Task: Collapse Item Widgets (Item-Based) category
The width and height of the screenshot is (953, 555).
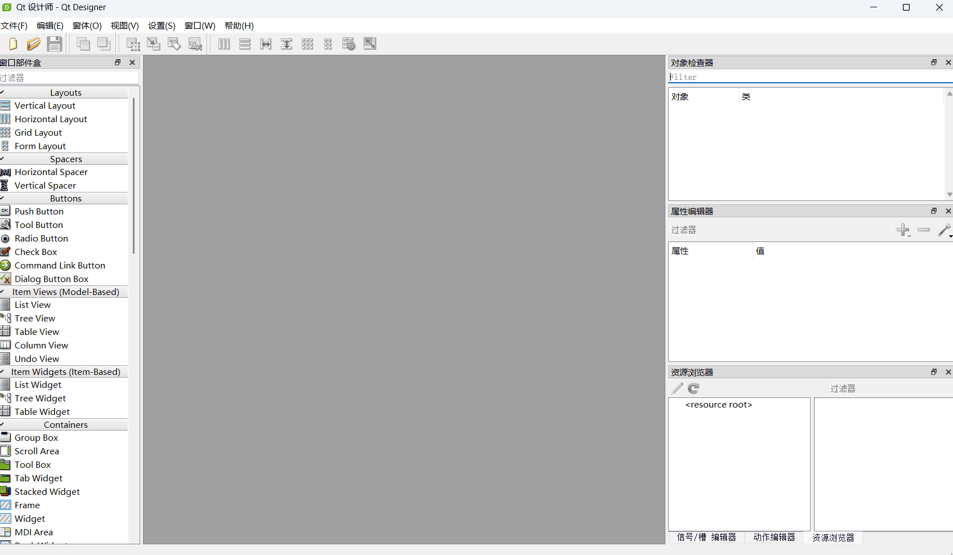Action: coord(64,372)
